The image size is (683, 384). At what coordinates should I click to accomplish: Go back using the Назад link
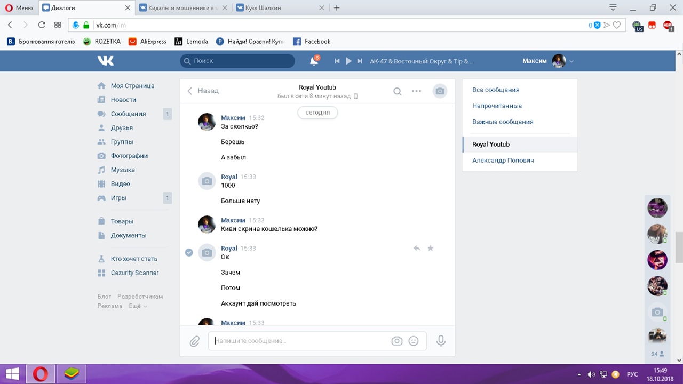point(203,91)
